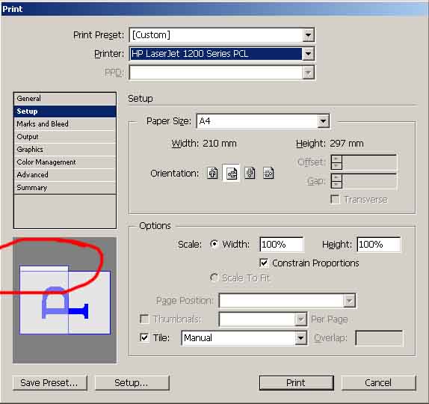Uncheck the Tile checkbox
This screenshot has height=404, width=429.
144,337
